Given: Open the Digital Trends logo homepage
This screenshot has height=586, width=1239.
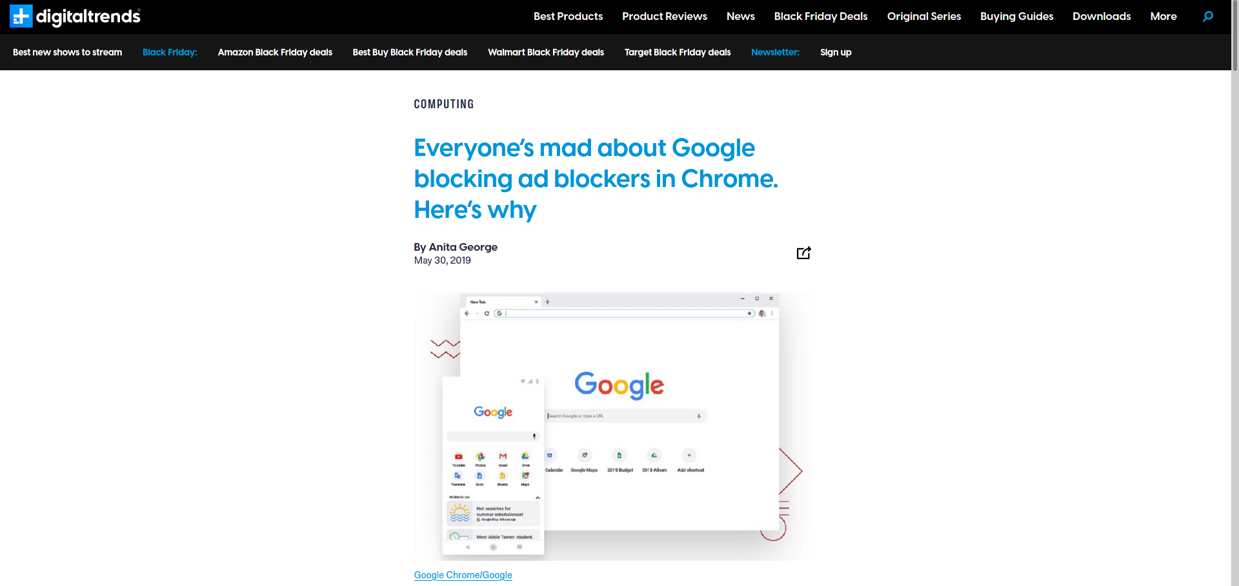Looking at the screenshot, I should (x=75, y=16).
